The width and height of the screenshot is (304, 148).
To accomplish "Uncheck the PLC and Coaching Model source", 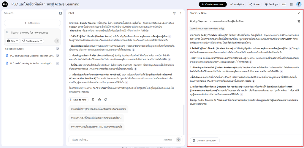I will tap(58, 56).
